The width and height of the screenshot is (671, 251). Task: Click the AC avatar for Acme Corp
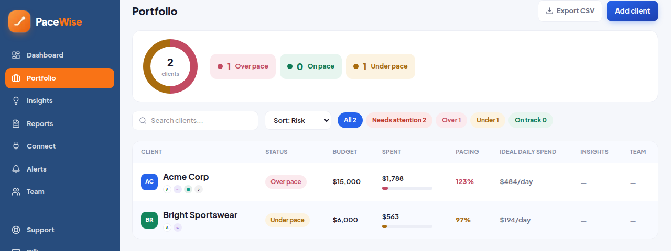tap(149, 182)
